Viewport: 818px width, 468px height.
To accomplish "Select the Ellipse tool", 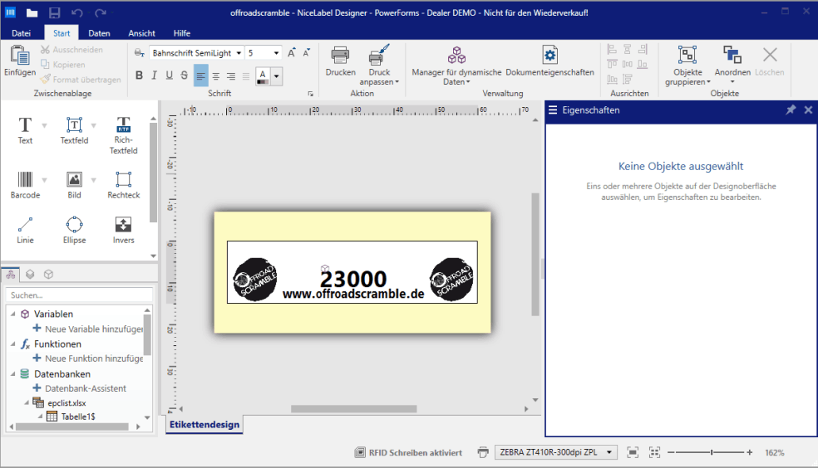I will [x=74, y=230].
